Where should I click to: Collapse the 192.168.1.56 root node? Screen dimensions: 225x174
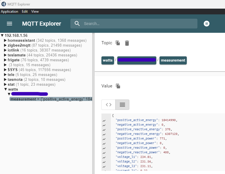(x=2, y=35)
